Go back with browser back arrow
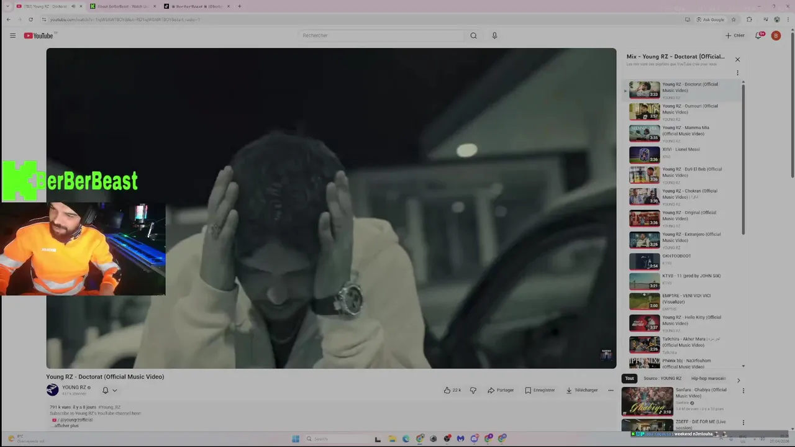The image size is (795, 447). (x=8, y=19)
